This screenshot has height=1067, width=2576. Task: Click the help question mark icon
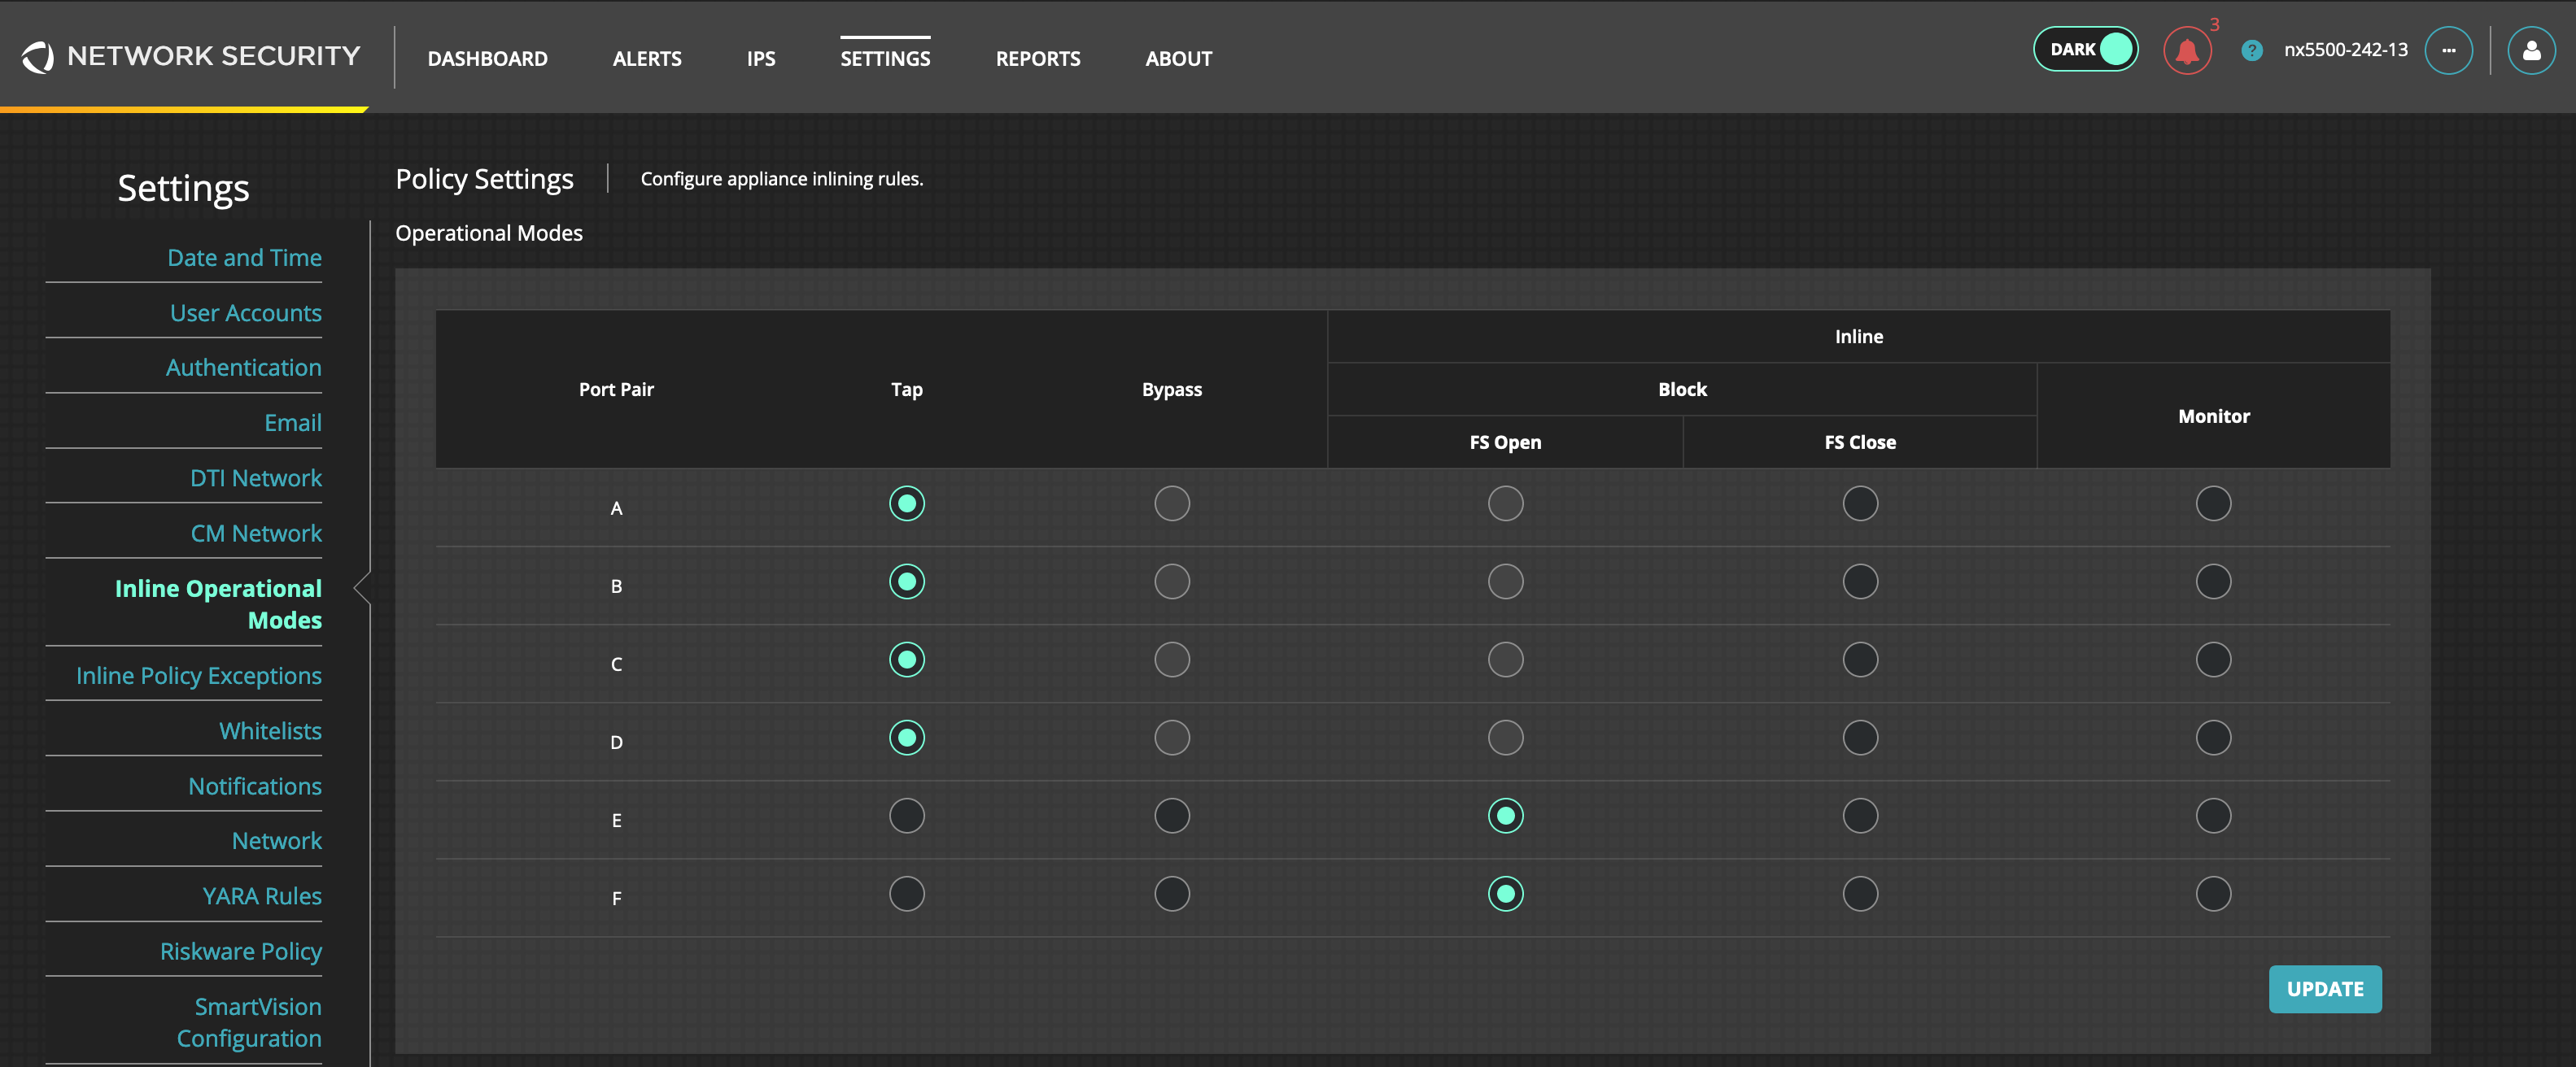(x=2253, y=49)
